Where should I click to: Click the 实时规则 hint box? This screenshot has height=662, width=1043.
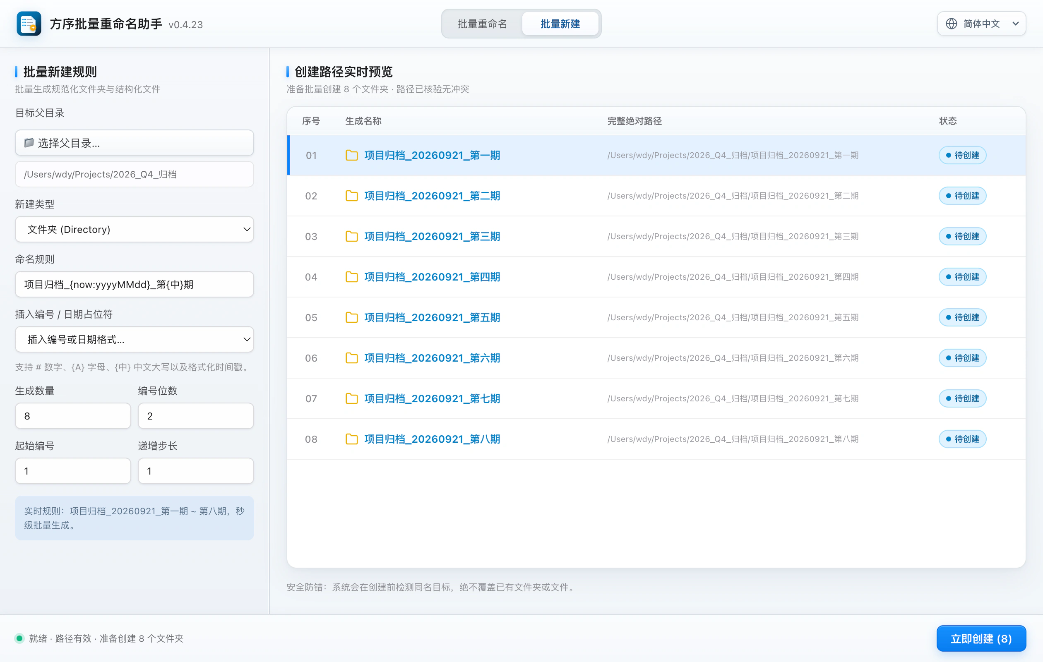[134, 518]
